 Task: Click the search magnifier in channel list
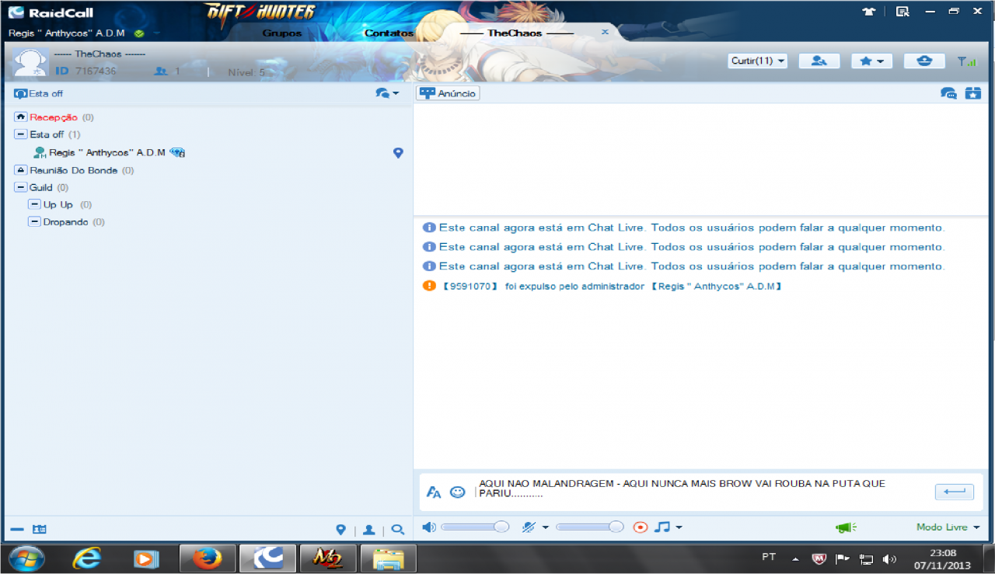pyautogui.click(x=397, y=530)
